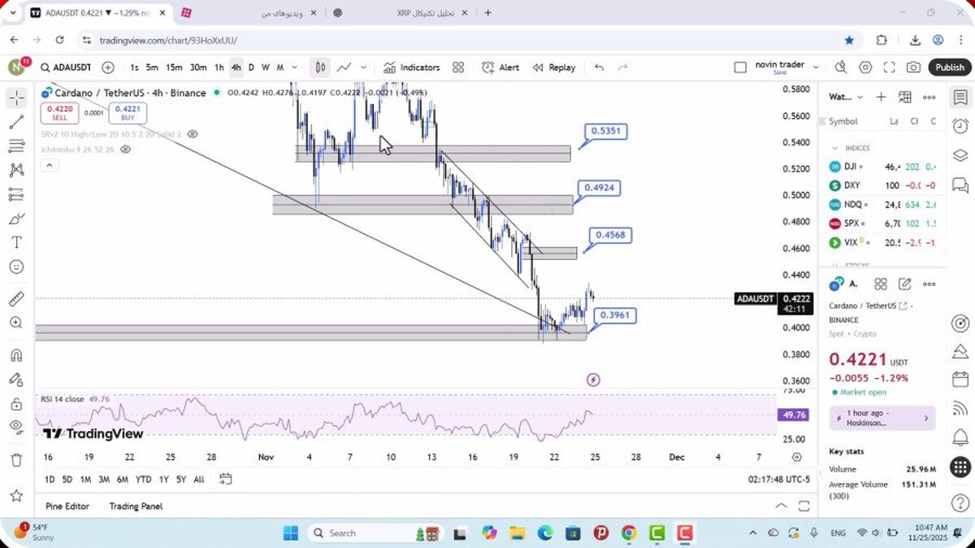The image size is (975, 548).
Task: Click the Publish button
Action: click(x=949, y=67)
